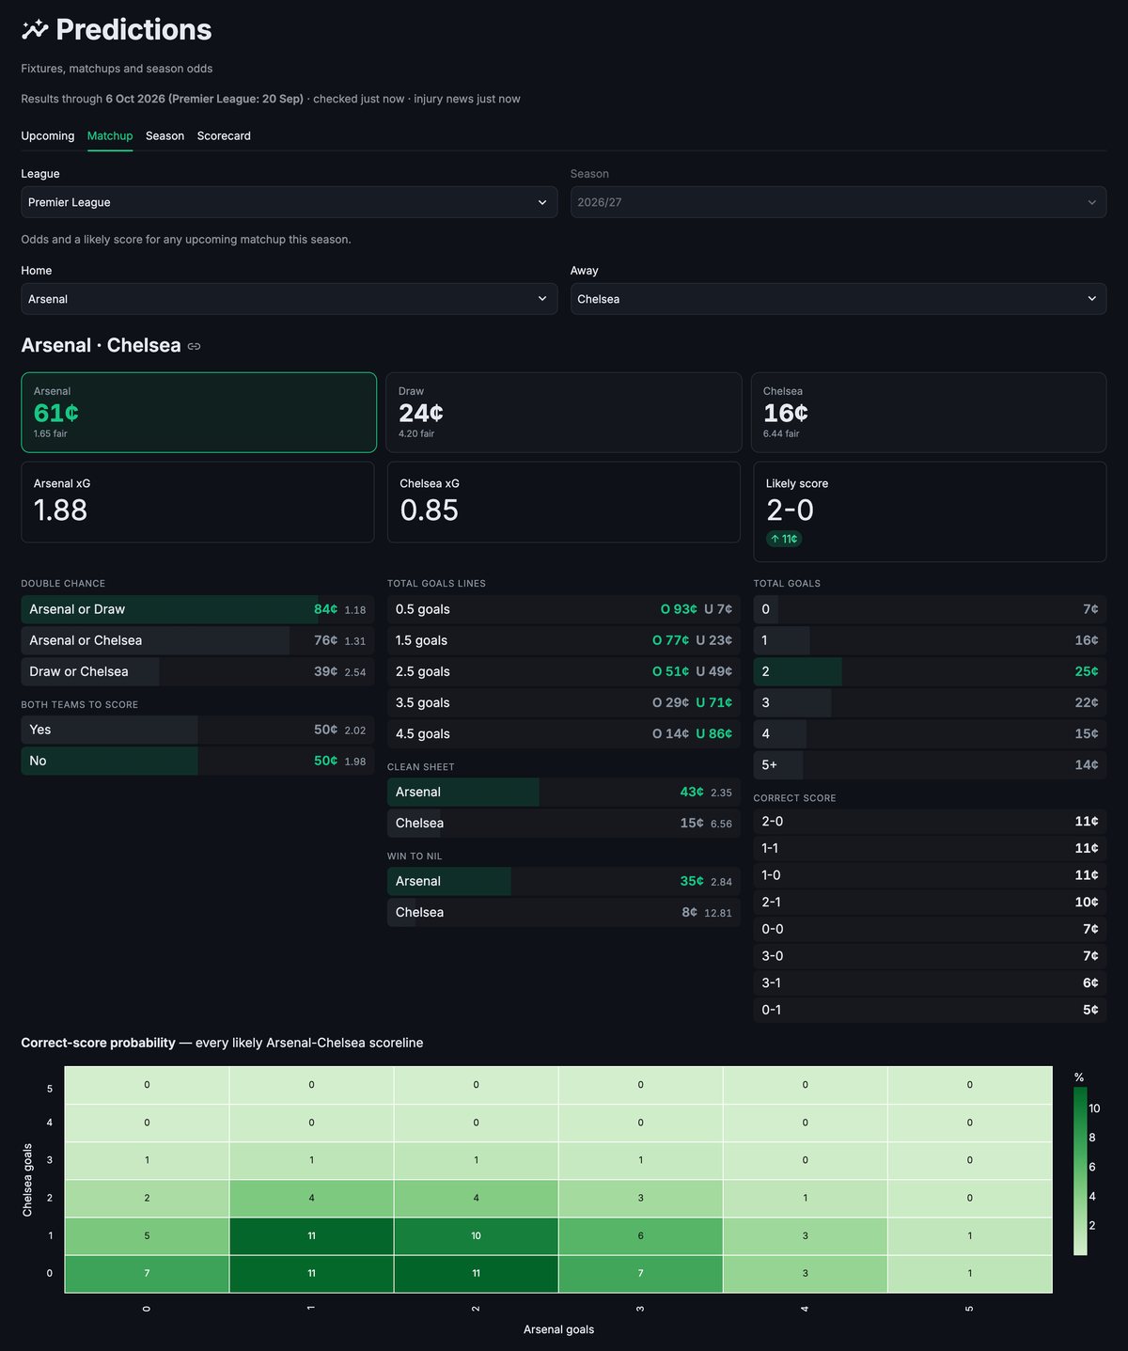
Task: Click the 0-1 correct score row
Action: coord(930,1010)
